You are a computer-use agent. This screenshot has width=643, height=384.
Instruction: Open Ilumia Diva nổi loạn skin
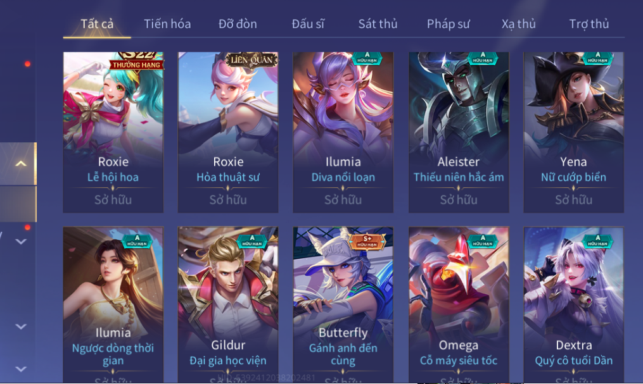tap(343, 132)
